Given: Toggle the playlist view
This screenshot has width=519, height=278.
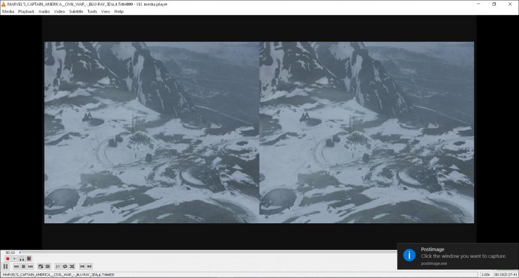Looking at the screenshot, I should [58, 266].
